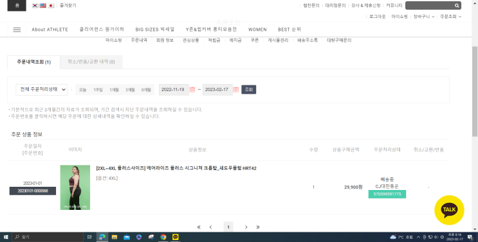
Task: Open Mail app in taskbar
Action: (x=127, y=237)
